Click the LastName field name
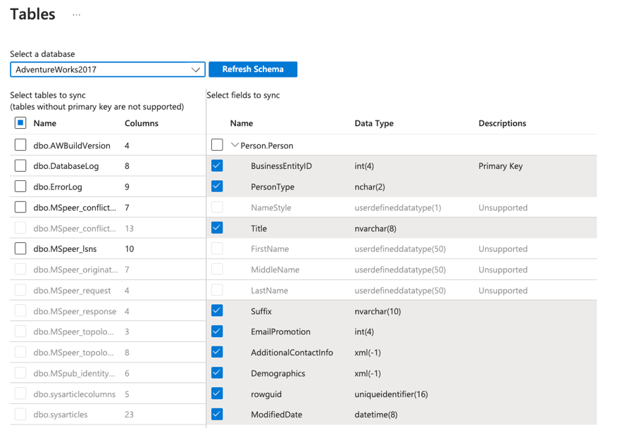The width and height of the screenshot is (622, 428). point(269,291)
